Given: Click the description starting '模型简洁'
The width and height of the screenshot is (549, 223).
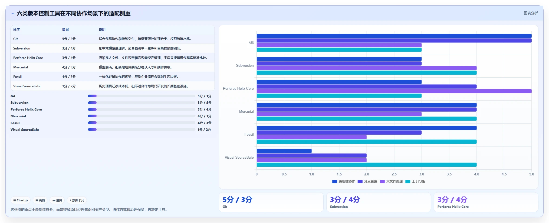Looking at the screenshot, I should [136, 67].
